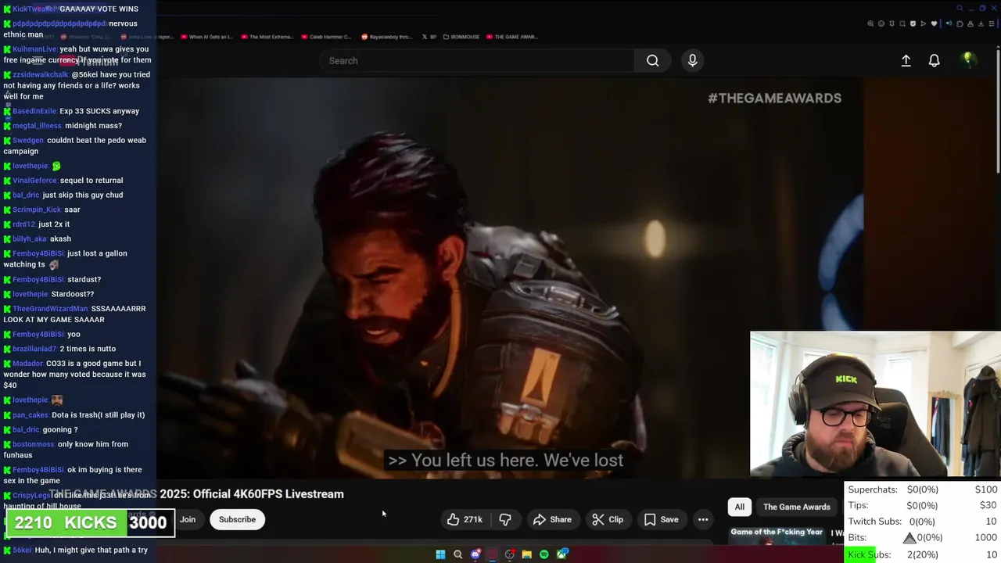Image resolution: width=1001 pixels, height=563 pixels.
Task: Select the All filter chip
Action: [739, 507]
